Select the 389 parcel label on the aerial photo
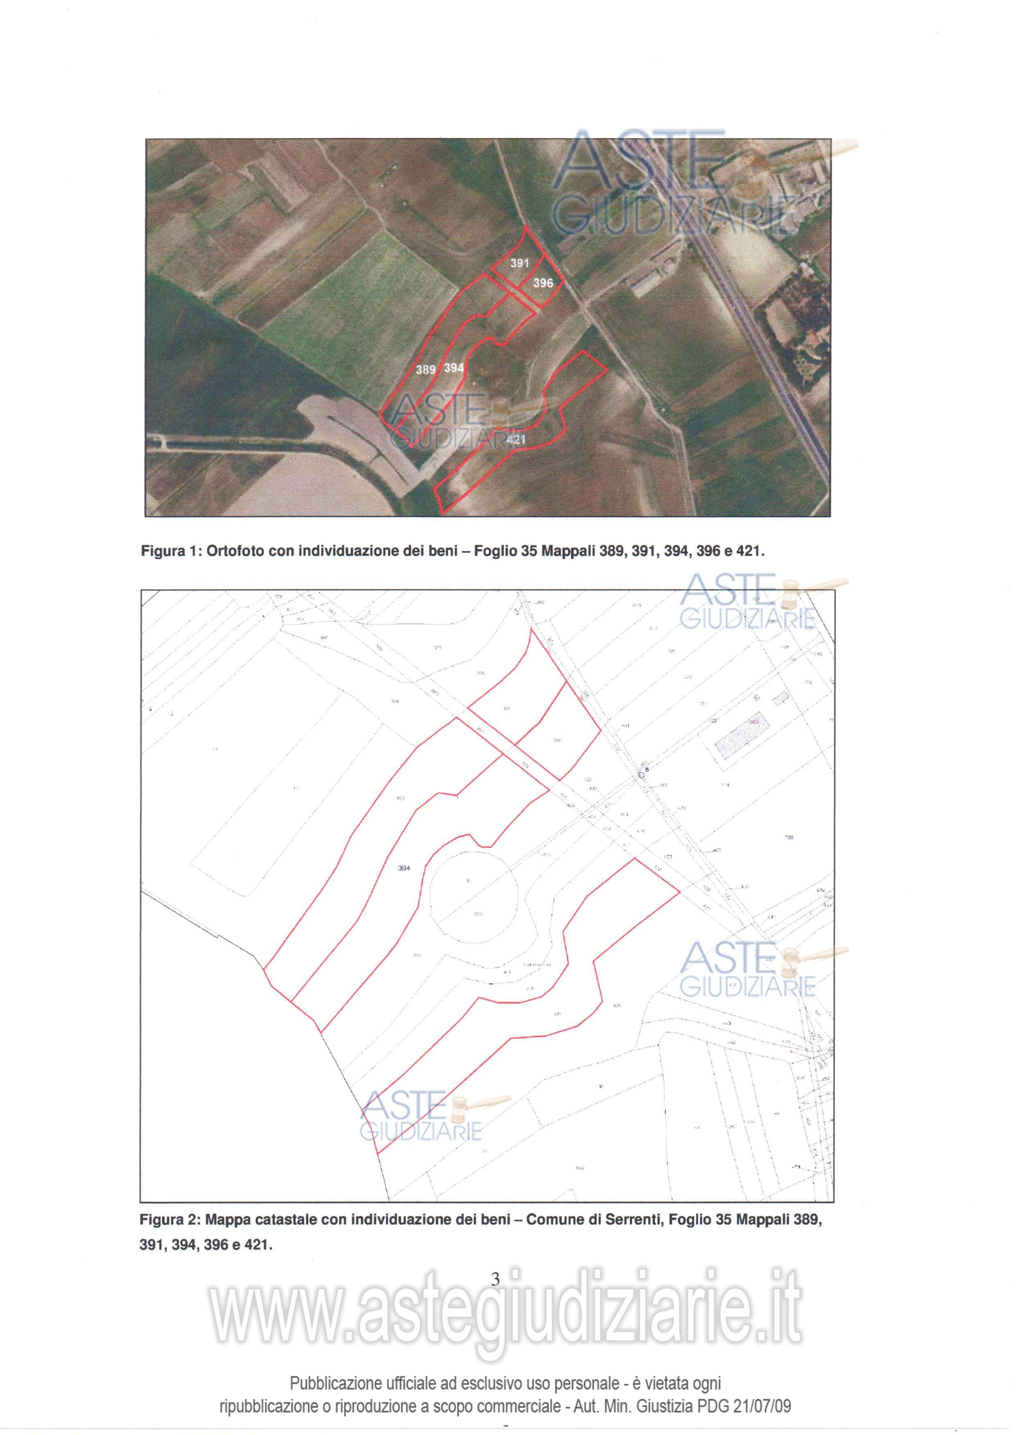 pyautogui.click(x=425, y=370)
